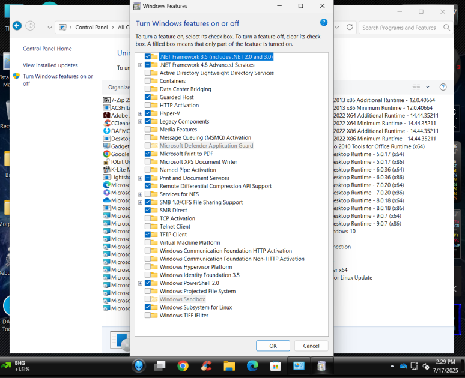This screenshot has width=465, height=378.
Task: Select the K-Lite program entry
Action: [x=117, y=169]
